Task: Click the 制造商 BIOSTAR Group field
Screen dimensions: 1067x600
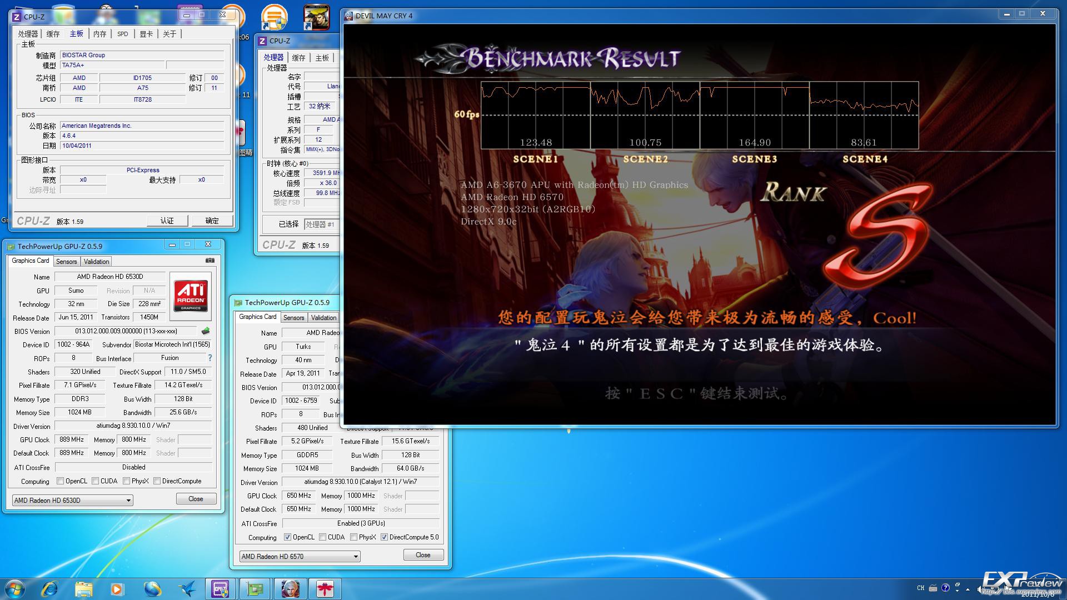Action: [142, 55]
